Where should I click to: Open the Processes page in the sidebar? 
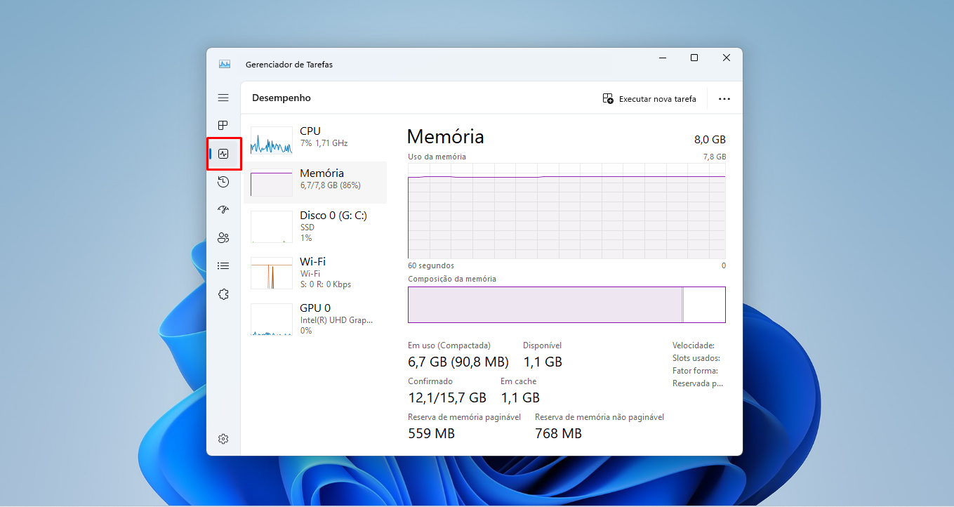click(223, 126)
